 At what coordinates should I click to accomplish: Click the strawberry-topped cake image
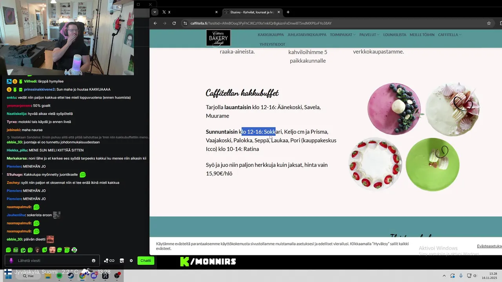tap(375, 163)
